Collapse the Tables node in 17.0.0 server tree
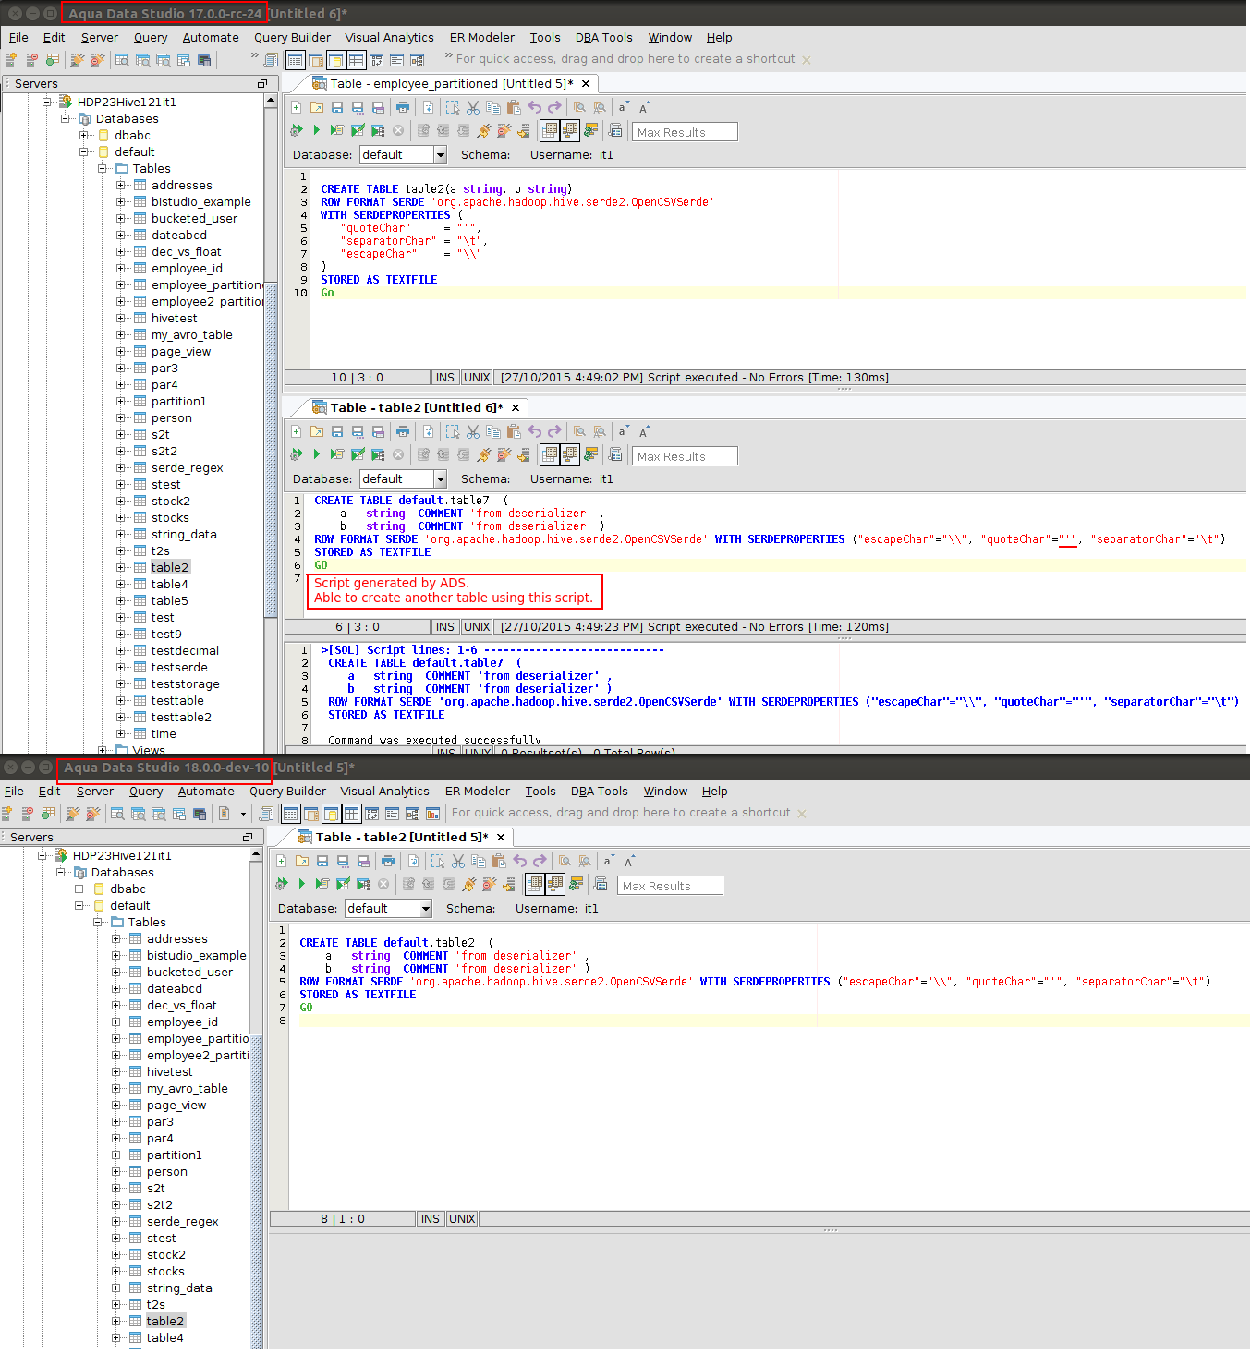 click(102, 169)
